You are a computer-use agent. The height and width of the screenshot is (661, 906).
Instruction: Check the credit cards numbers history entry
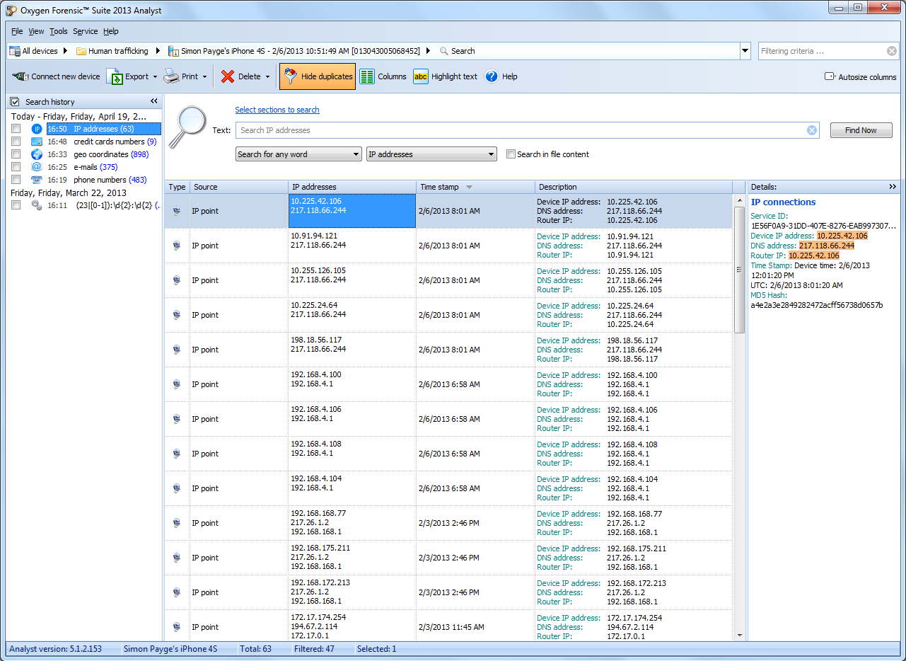click(16, 142)
